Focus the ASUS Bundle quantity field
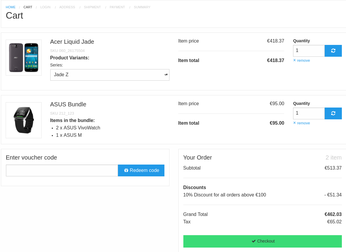 tap(309, 113)
